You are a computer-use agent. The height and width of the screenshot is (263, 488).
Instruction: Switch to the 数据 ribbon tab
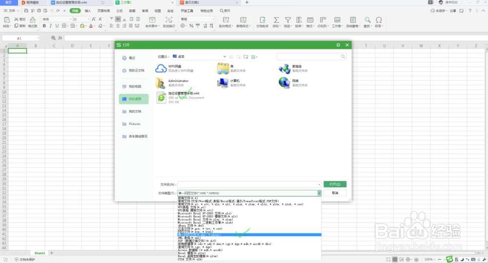(x=132, y=11)
